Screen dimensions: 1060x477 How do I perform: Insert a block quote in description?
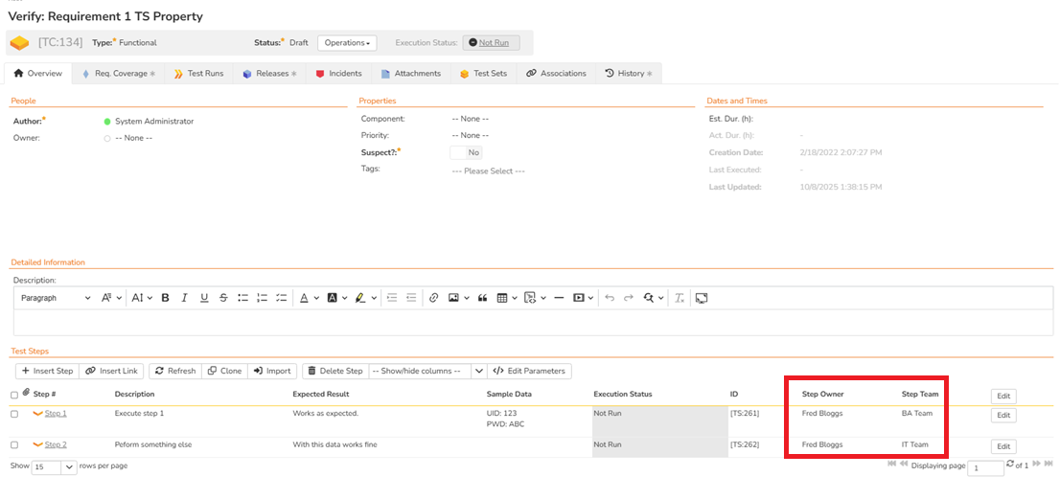point(482,298)
